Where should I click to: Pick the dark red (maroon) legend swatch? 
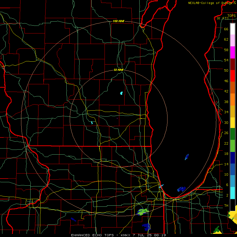(x=233, y=64)
